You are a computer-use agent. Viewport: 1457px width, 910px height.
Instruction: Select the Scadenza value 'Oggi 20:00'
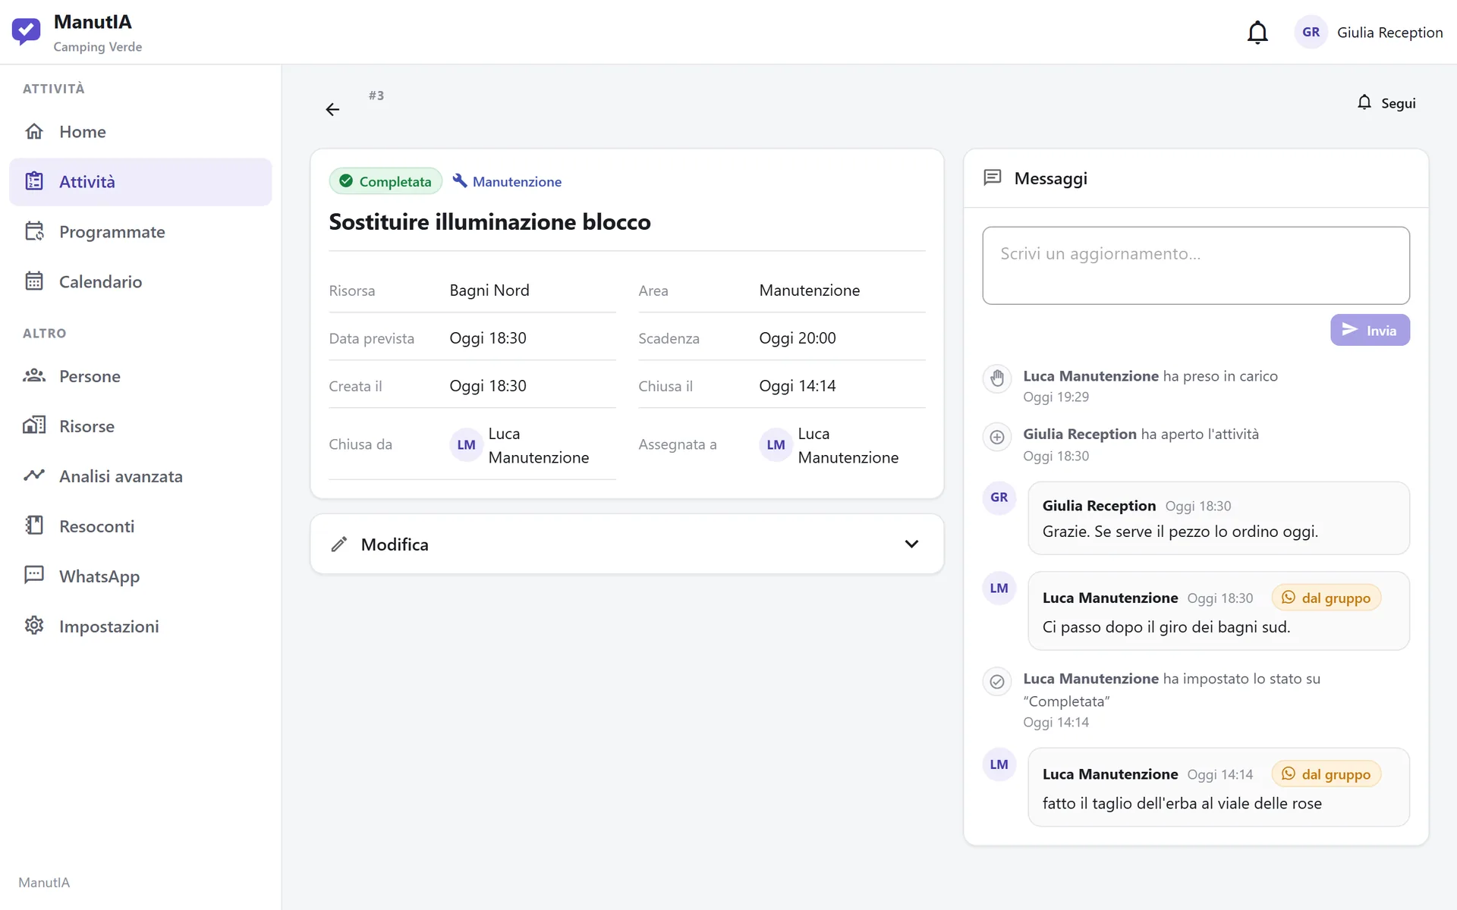797,338
